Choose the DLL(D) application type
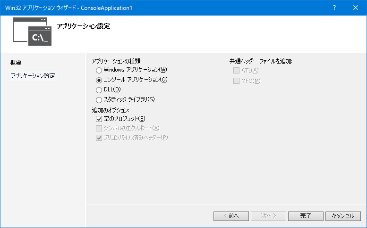This screenshot has width=367, height=228. coord(99,90)
